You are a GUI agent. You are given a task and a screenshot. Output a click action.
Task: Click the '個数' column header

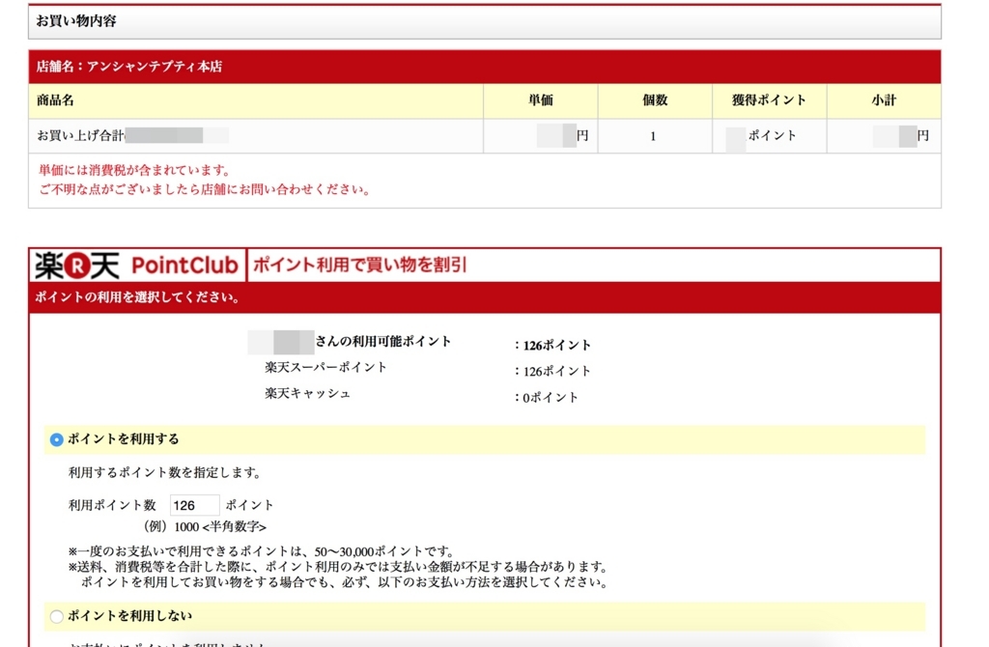(x=655, y=100)
